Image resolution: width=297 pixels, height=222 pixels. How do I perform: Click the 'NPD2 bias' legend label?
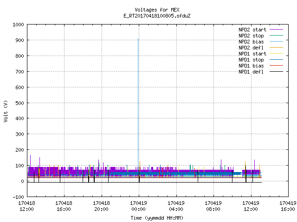pos(251,42)
